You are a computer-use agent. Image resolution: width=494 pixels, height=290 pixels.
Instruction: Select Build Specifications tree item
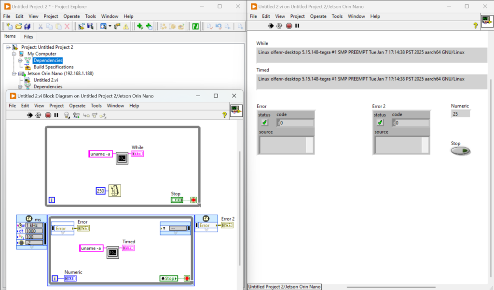pos(53,67)
